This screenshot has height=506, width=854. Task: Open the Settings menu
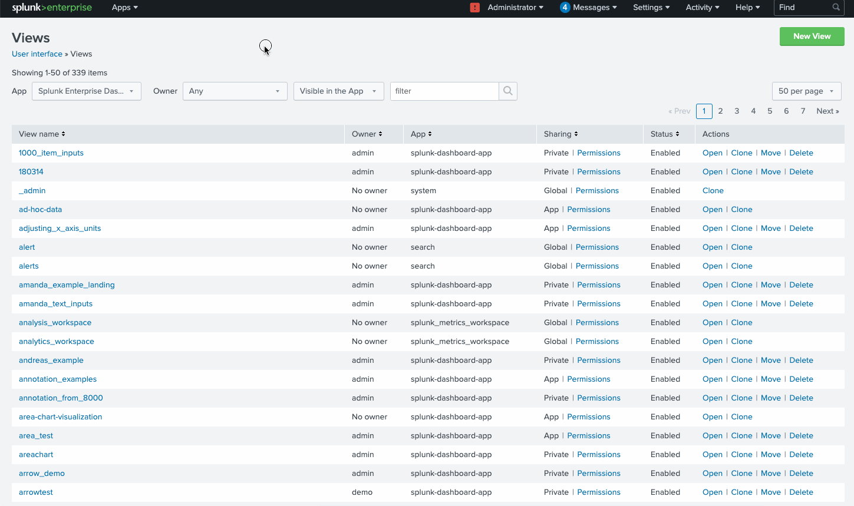coord(651,8)
